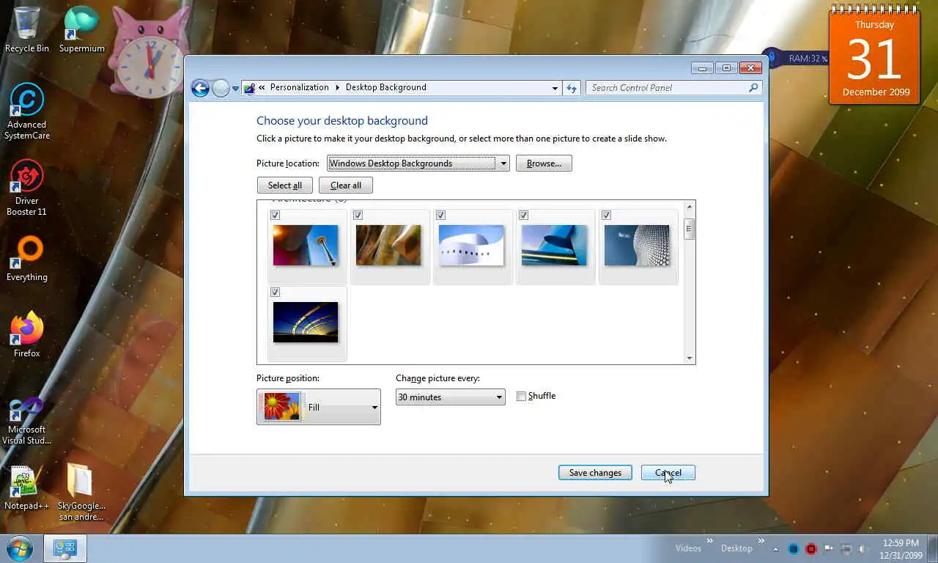Click the Browse... button
This screenshot has width=938, height=563.
click(x=544, y=163)
